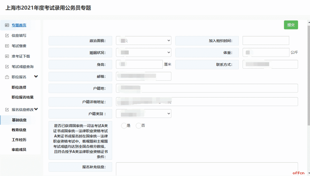Click the edit icon beside 信息填写

[7, 36]
